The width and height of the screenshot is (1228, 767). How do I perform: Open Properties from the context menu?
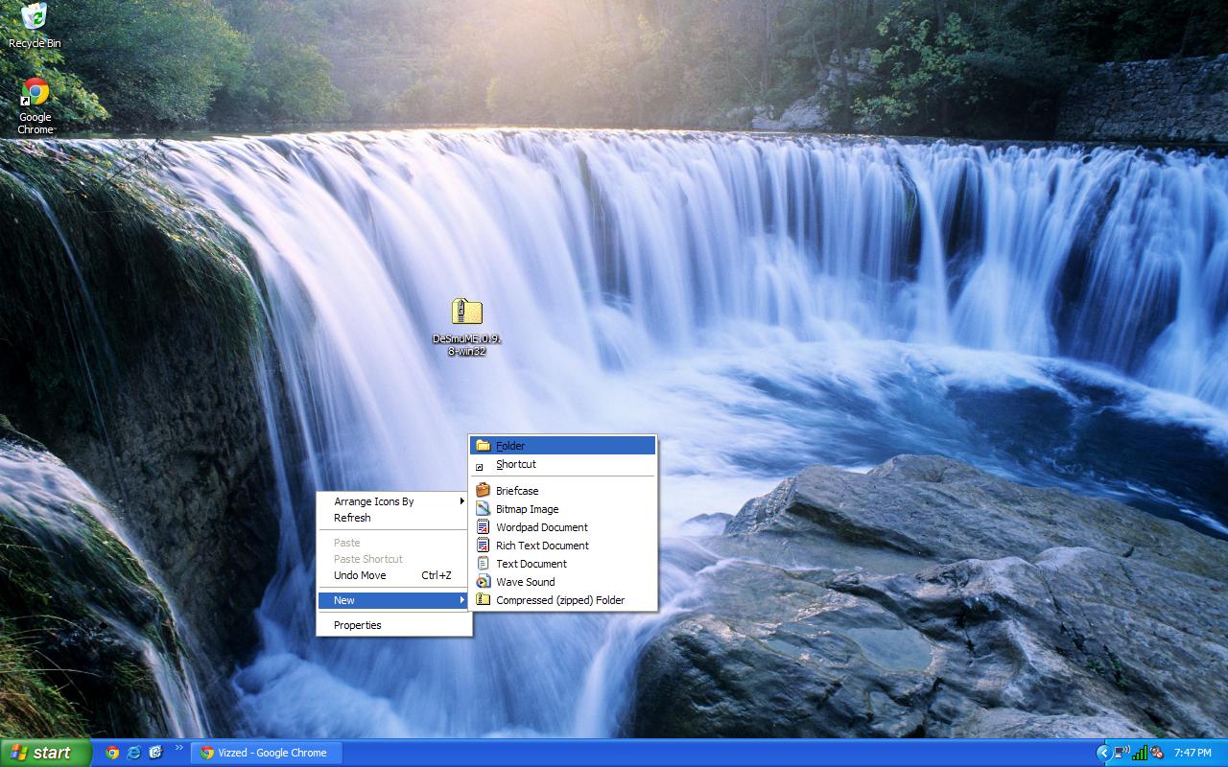(x=357, y=625)
